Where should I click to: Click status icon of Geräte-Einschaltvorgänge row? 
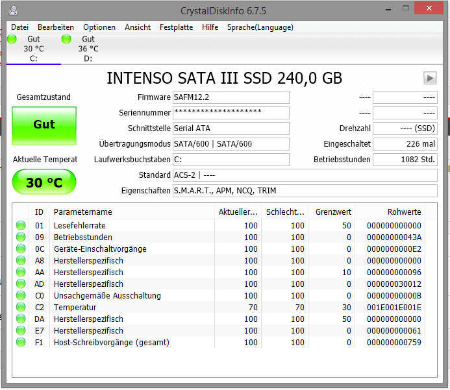point(21,249)
